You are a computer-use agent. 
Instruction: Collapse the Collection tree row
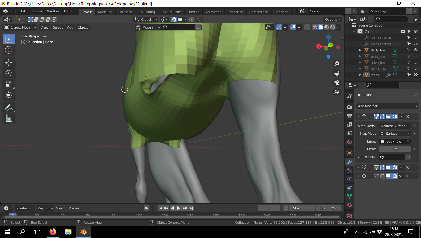354,32
